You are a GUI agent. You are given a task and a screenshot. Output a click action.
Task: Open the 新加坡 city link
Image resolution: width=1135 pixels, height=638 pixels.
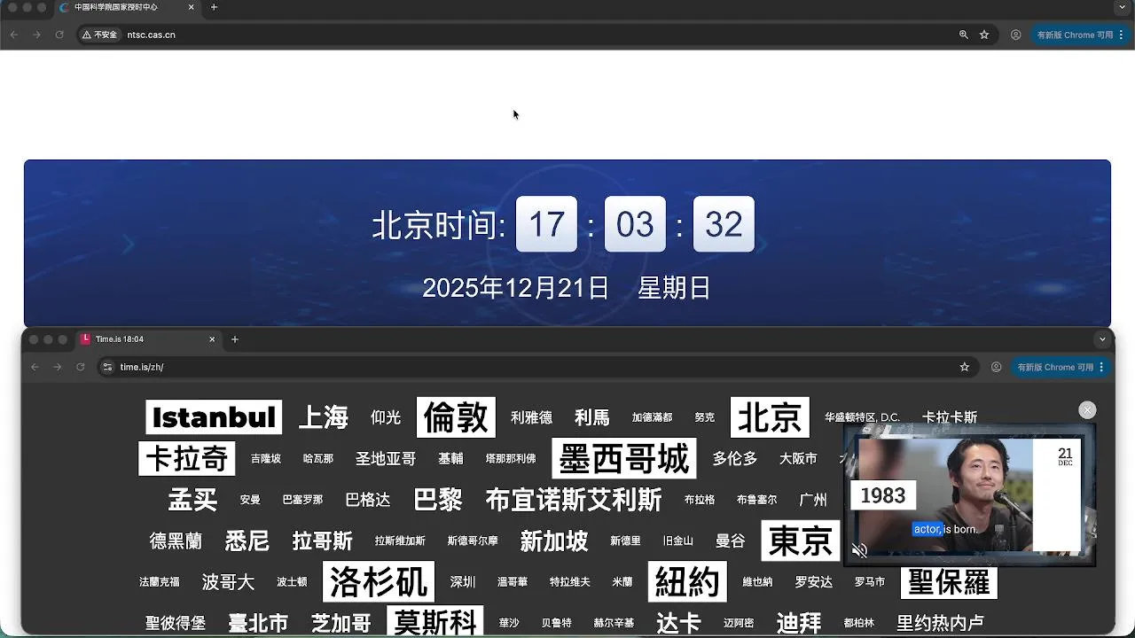(554, 541)
